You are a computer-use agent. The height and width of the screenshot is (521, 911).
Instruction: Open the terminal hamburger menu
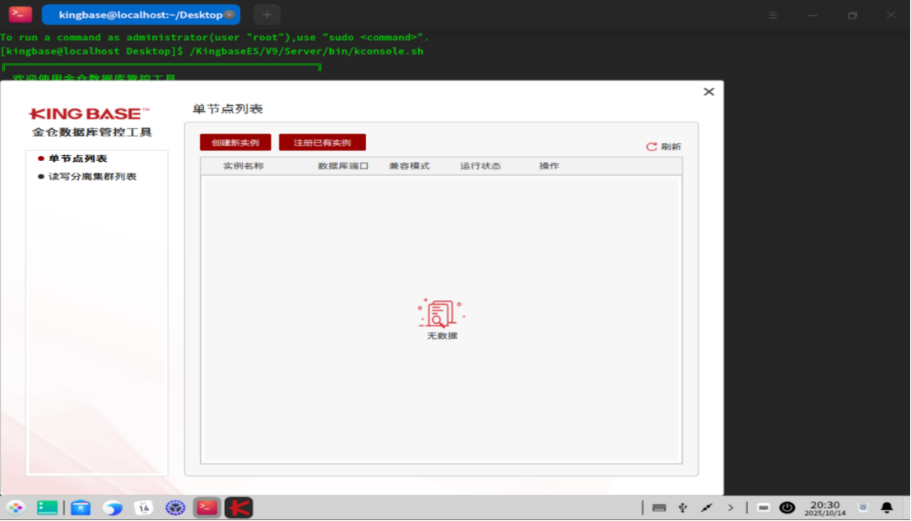[x=773, y=16]
